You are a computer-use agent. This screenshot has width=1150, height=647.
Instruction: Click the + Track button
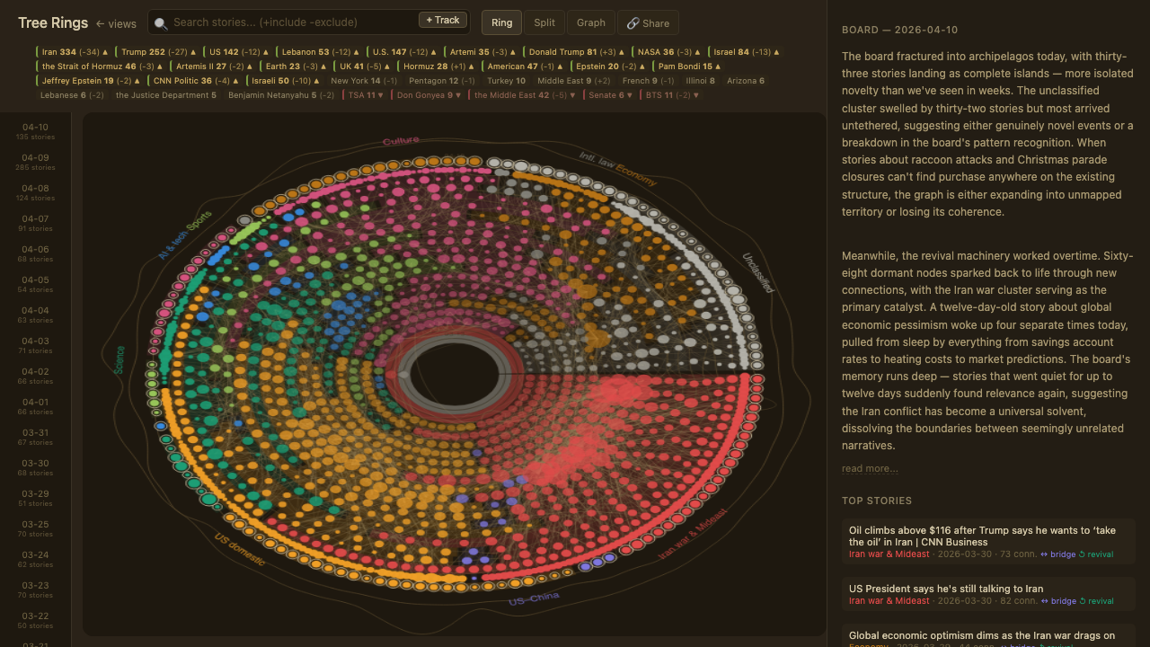pos(442,19)
